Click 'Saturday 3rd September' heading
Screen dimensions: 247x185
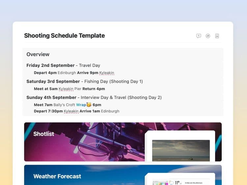(x=53, y=81)
